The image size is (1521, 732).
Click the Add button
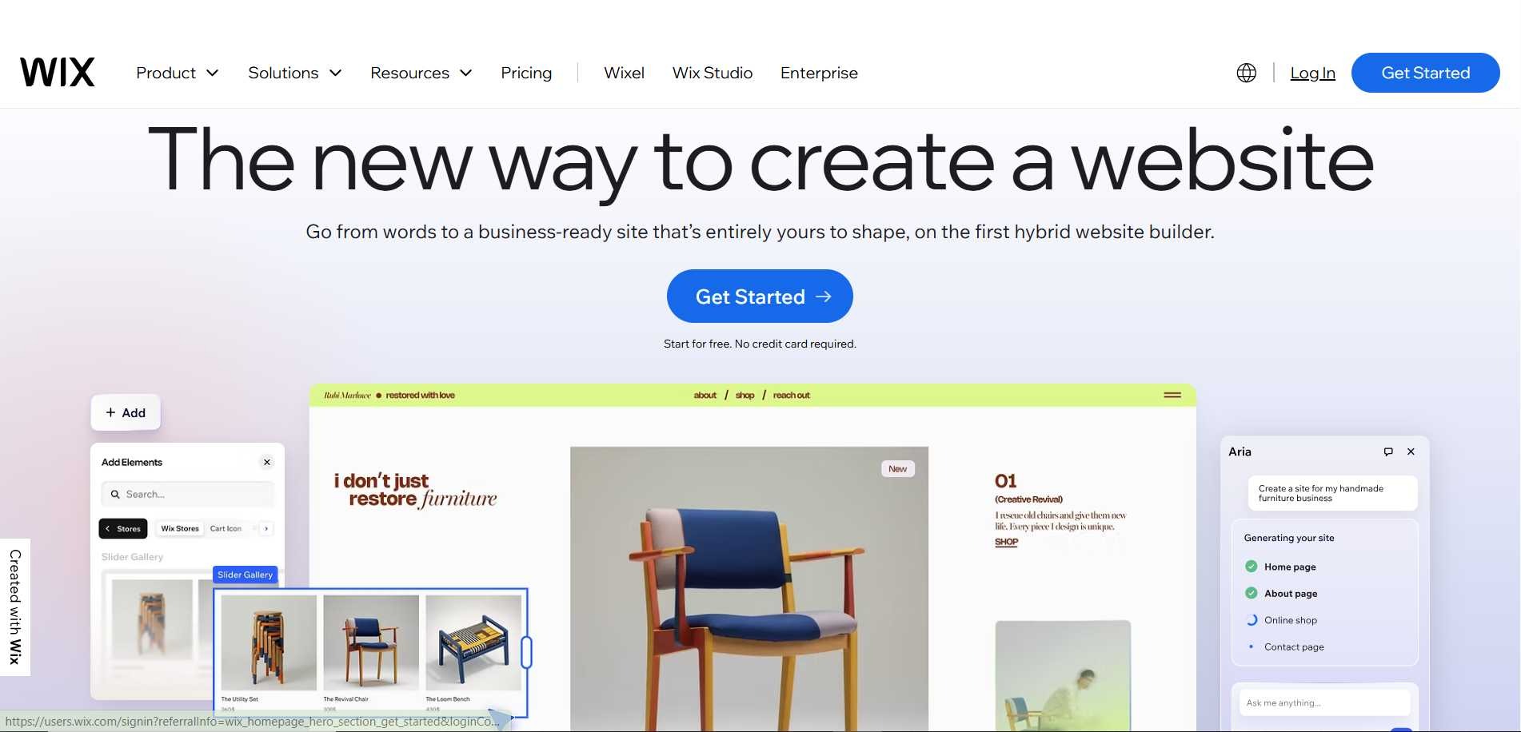(126, 412)
